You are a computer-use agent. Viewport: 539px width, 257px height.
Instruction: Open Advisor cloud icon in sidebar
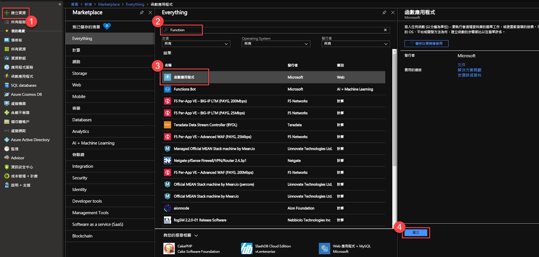point(6,158)
